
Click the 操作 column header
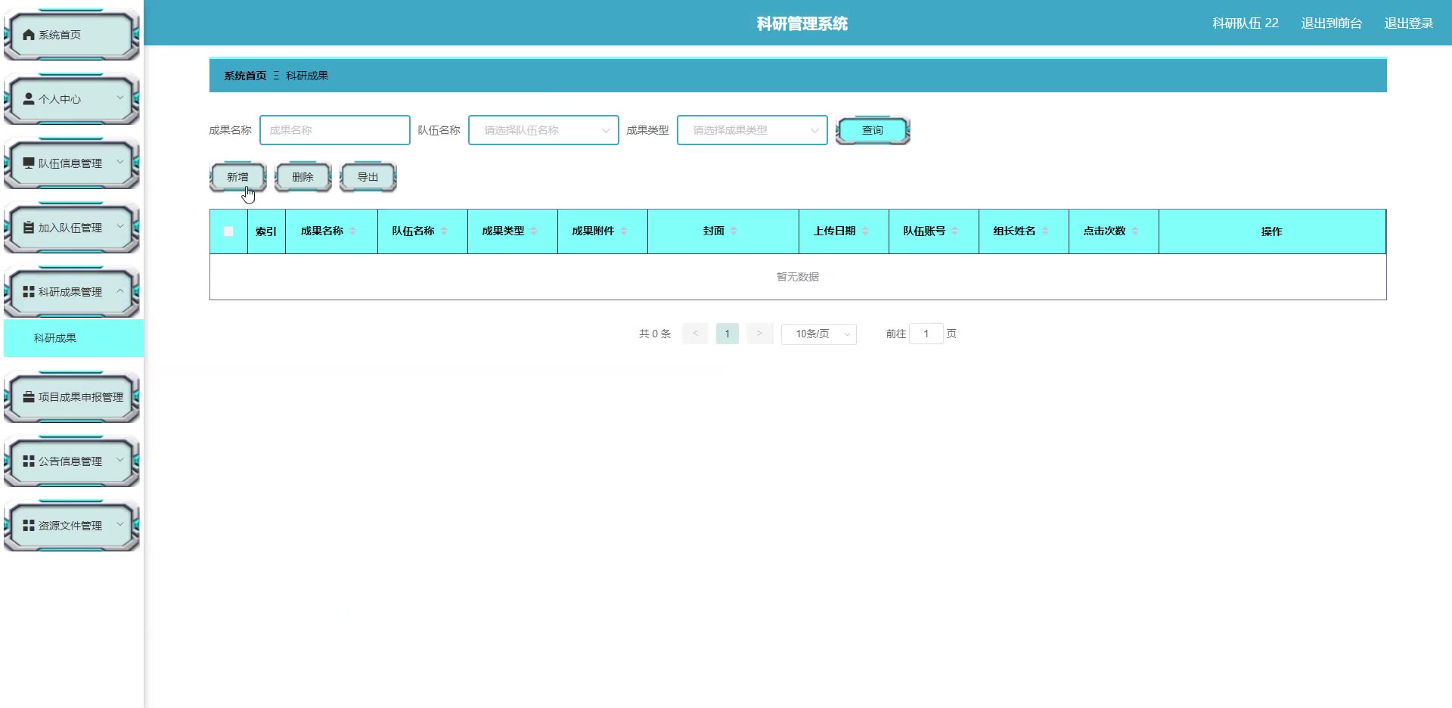(x=1272, y=231)
